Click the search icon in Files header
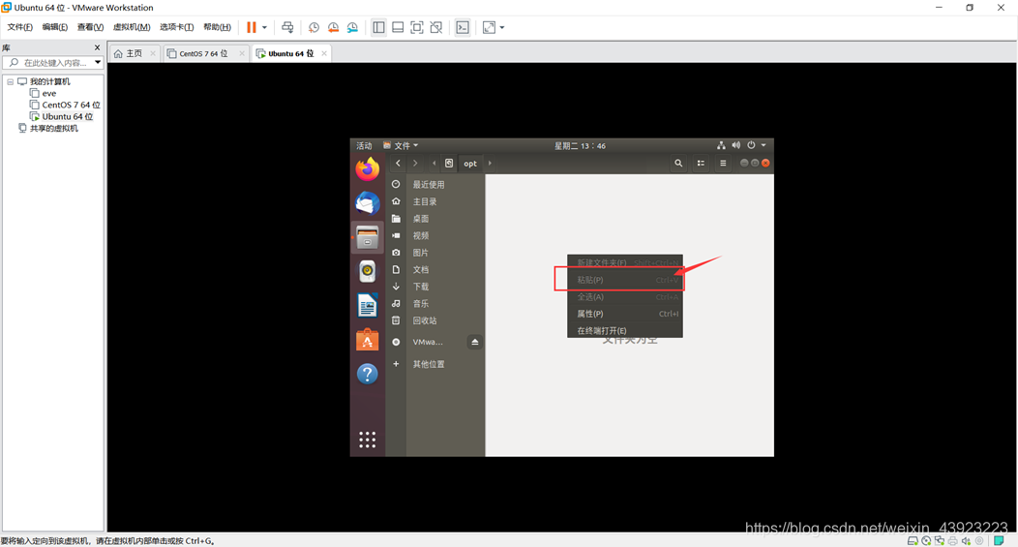The image size is (1018, 547). pos(678,163)
